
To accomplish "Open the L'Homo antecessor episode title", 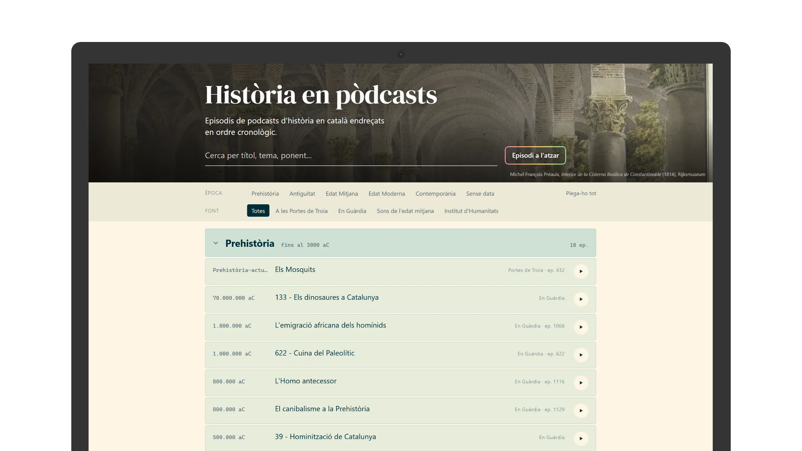I will pyautogui.click(x=306, y=381).
